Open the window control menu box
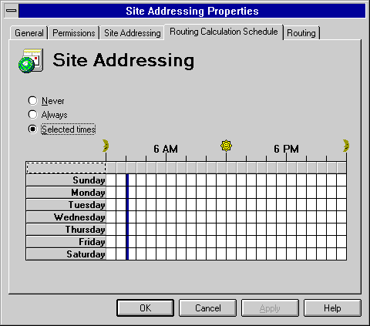 coord(12,11)
